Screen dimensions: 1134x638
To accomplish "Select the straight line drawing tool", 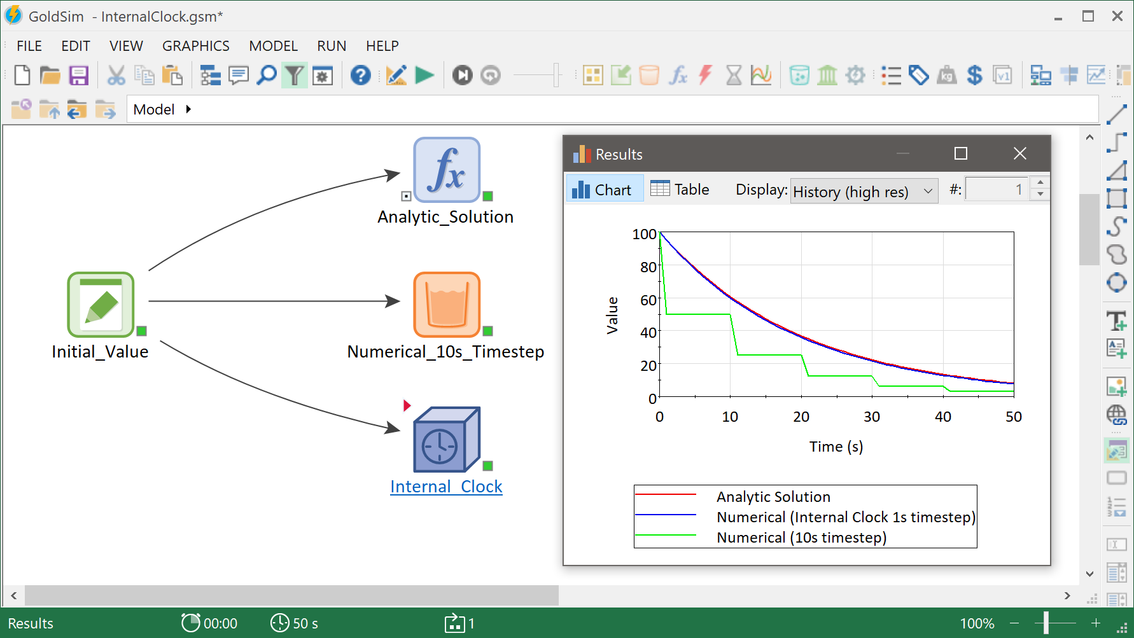I will pyautogui.click(x=1117, y=114).
